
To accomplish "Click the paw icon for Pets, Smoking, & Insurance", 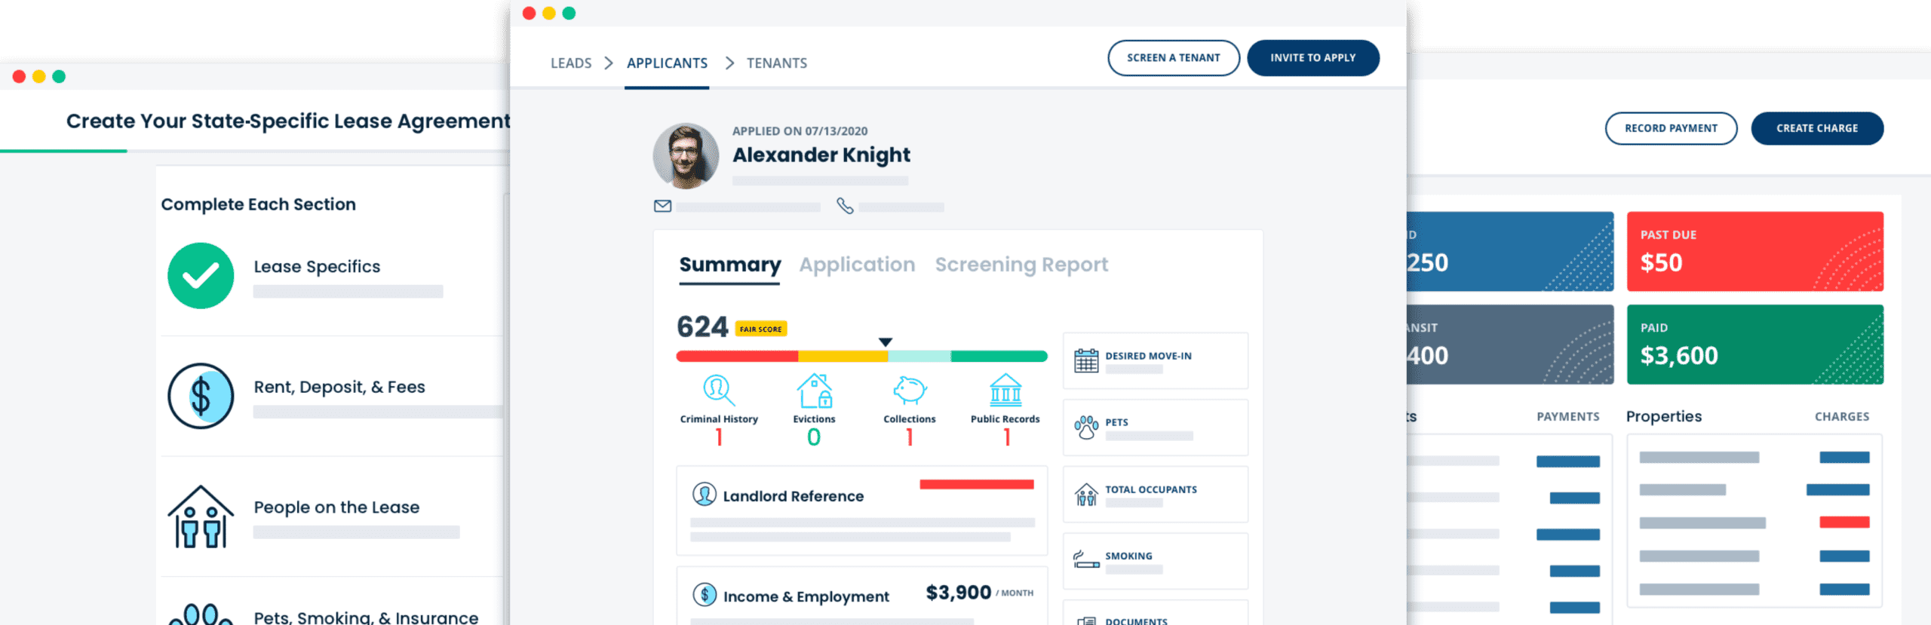I will [201, 614].
